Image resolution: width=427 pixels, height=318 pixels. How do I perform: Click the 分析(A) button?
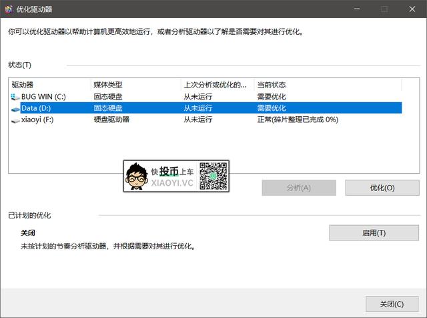[x=299, y=188]
